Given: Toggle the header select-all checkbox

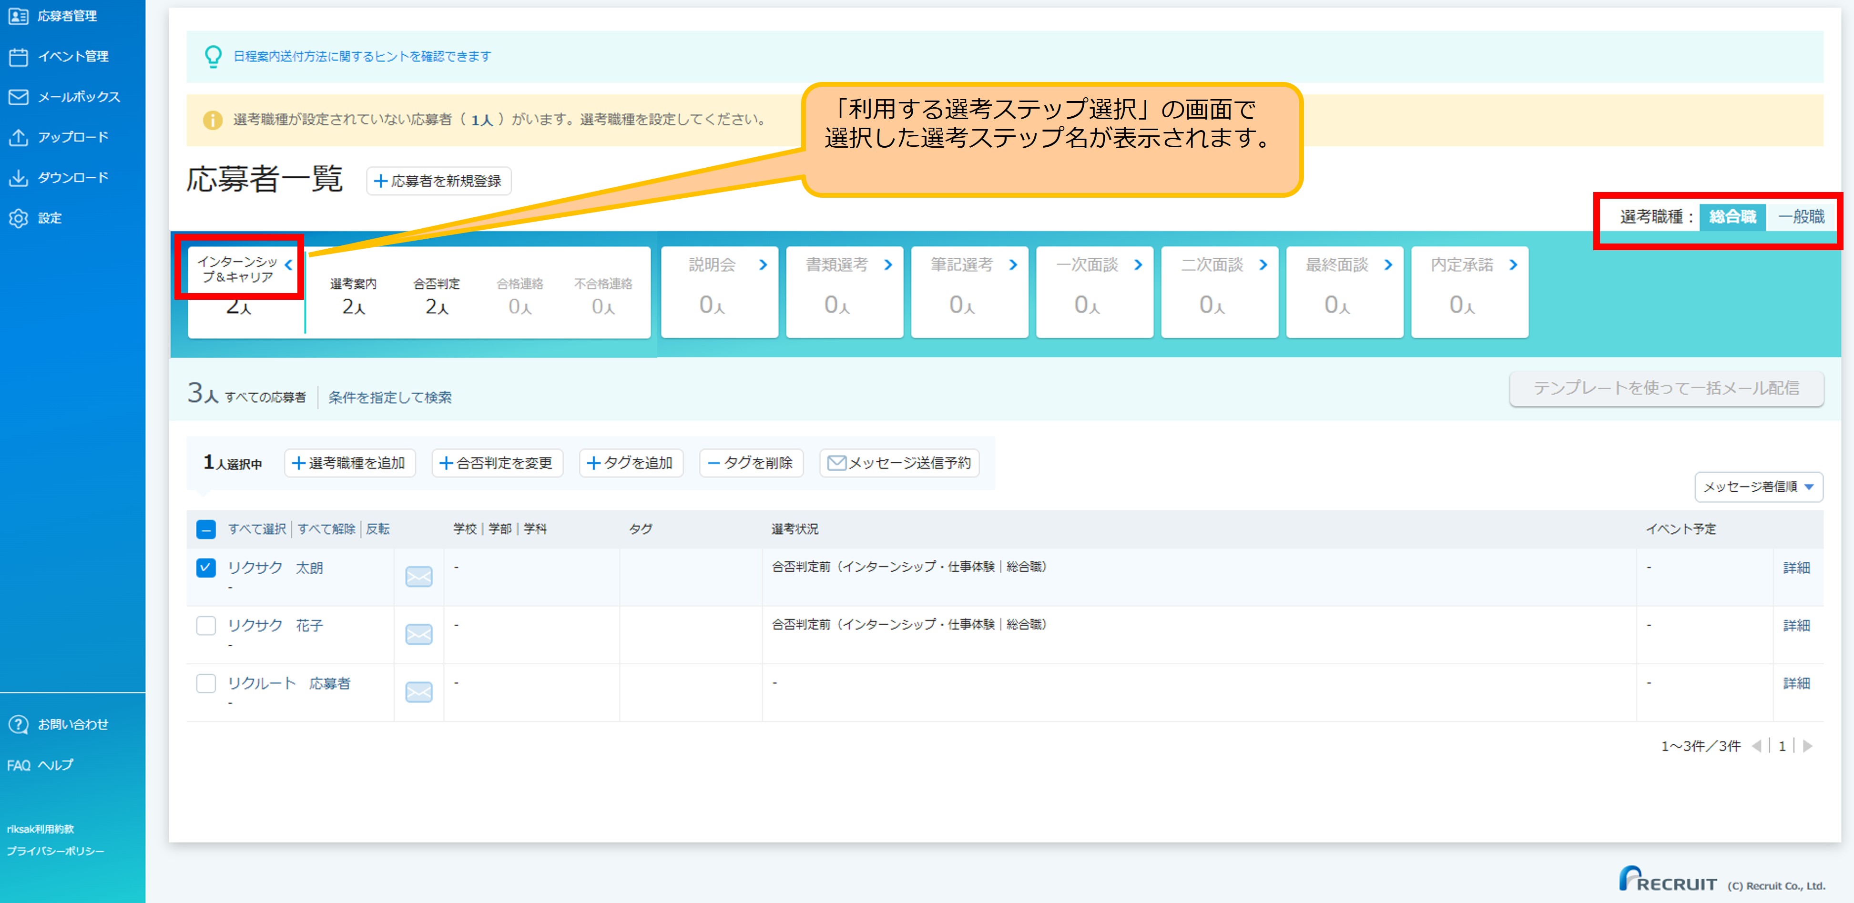Looking at the screenshot, I should point(206,529).
